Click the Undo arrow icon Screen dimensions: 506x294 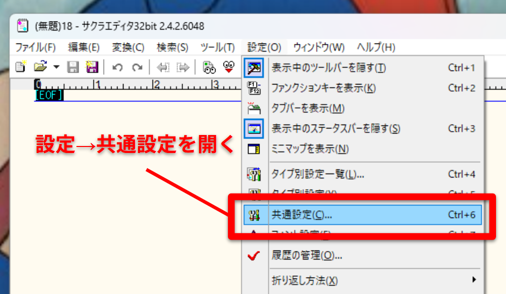click(117, 67)
